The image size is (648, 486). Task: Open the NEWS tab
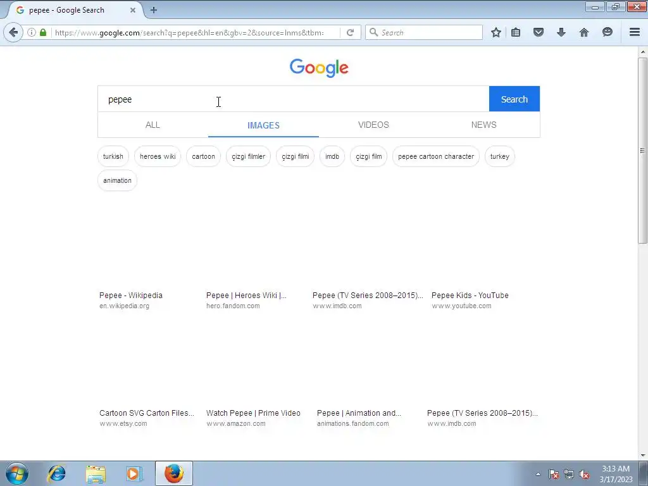483,125
